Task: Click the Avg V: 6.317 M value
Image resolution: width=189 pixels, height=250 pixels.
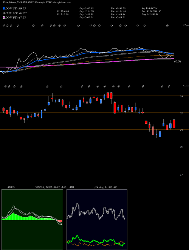Action: coord(150,8)
